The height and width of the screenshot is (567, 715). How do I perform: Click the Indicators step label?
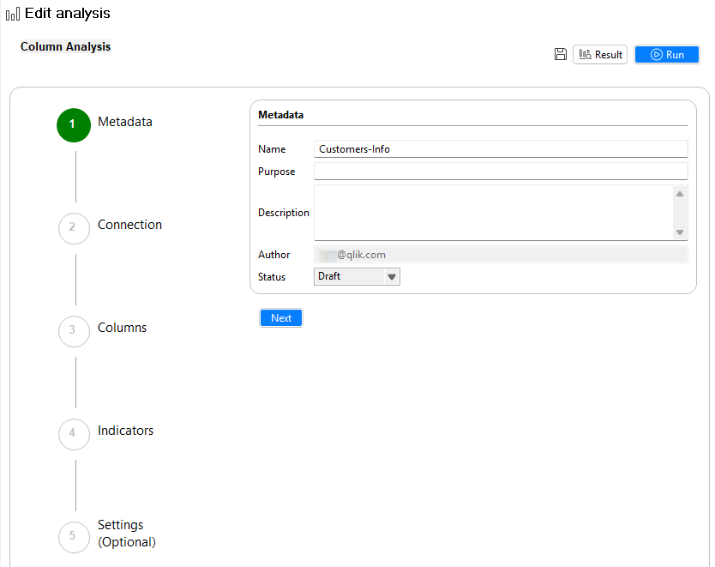click(125, 430)
